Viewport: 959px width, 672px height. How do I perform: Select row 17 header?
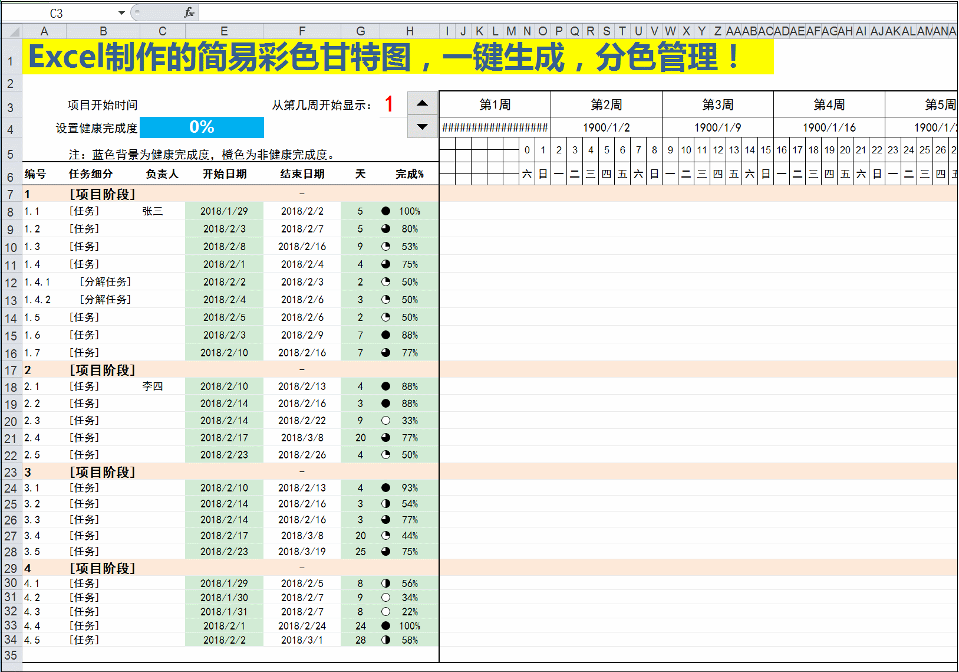click(x=11, y=370)
